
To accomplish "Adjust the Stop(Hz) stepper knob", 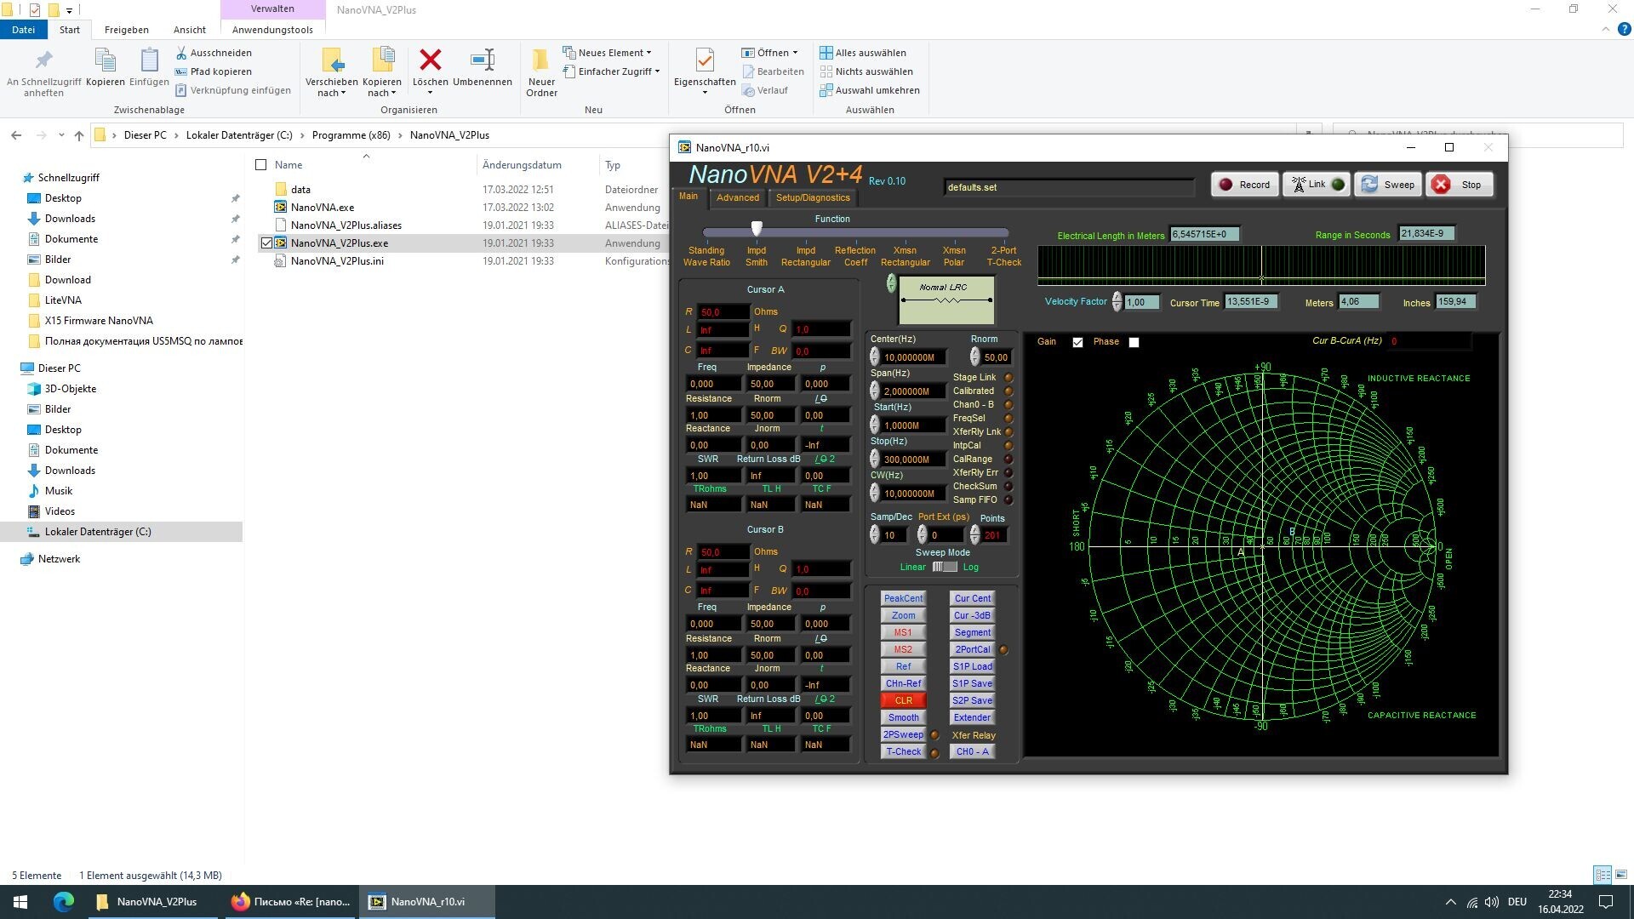I will [x=874, y=459].
